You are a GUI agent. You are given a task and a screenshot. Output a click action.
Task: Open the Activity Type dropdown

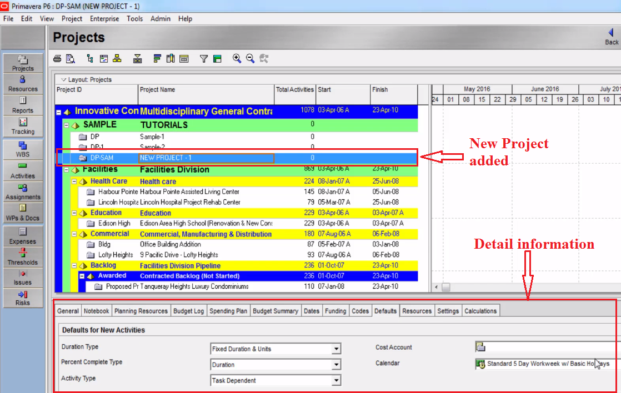click(337, 381)
